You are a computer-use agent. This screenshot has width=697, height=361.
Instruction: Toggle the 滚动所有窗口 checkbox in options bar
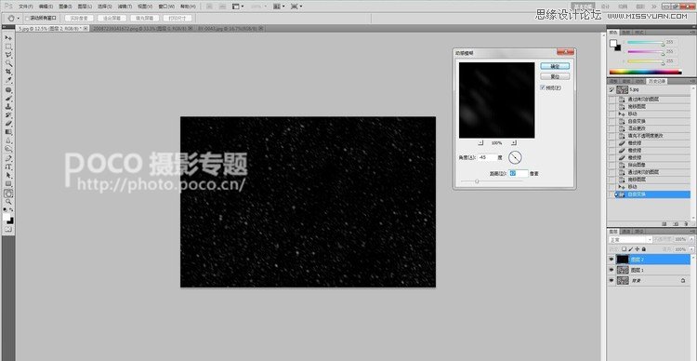27,19
